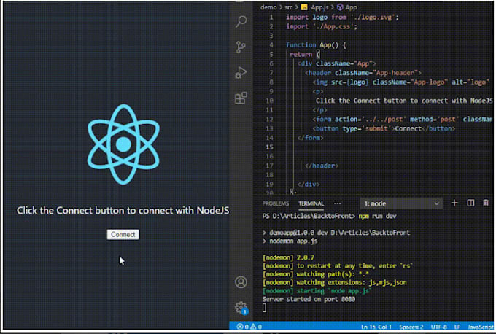Click '[nodemon] watching extensions' terminal line
496x334 pixels.
pos(335,282)
